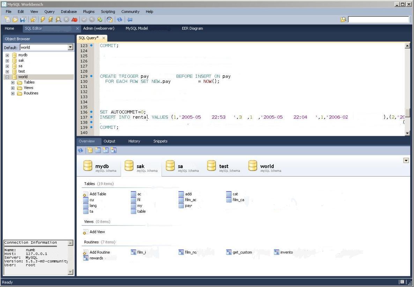Click the new SQL script file icon
This screenshot has height=287, width=414.
coord(7,20)
